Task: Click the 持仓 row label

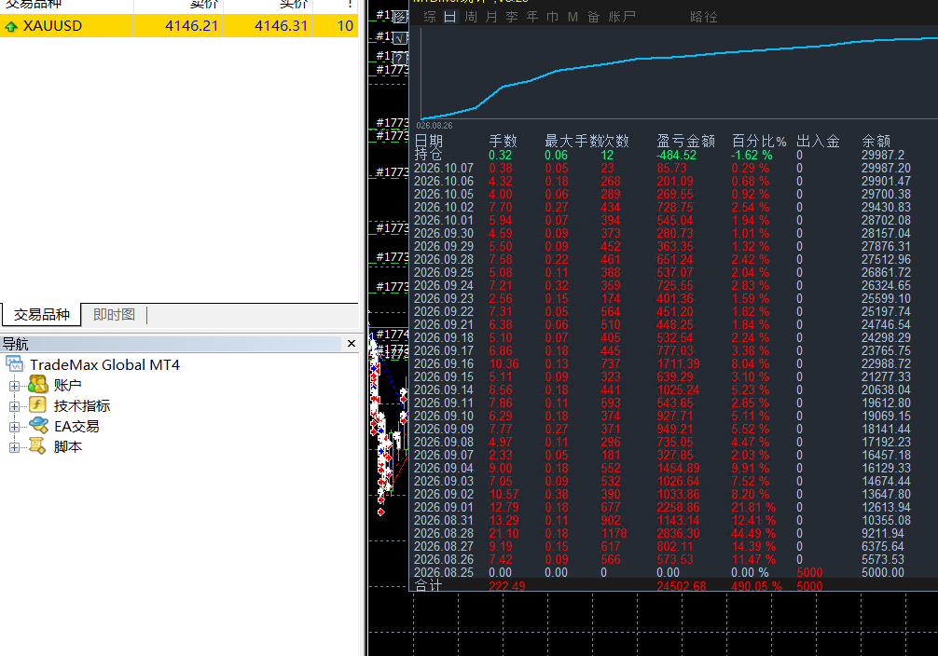Action: (428, 155)
